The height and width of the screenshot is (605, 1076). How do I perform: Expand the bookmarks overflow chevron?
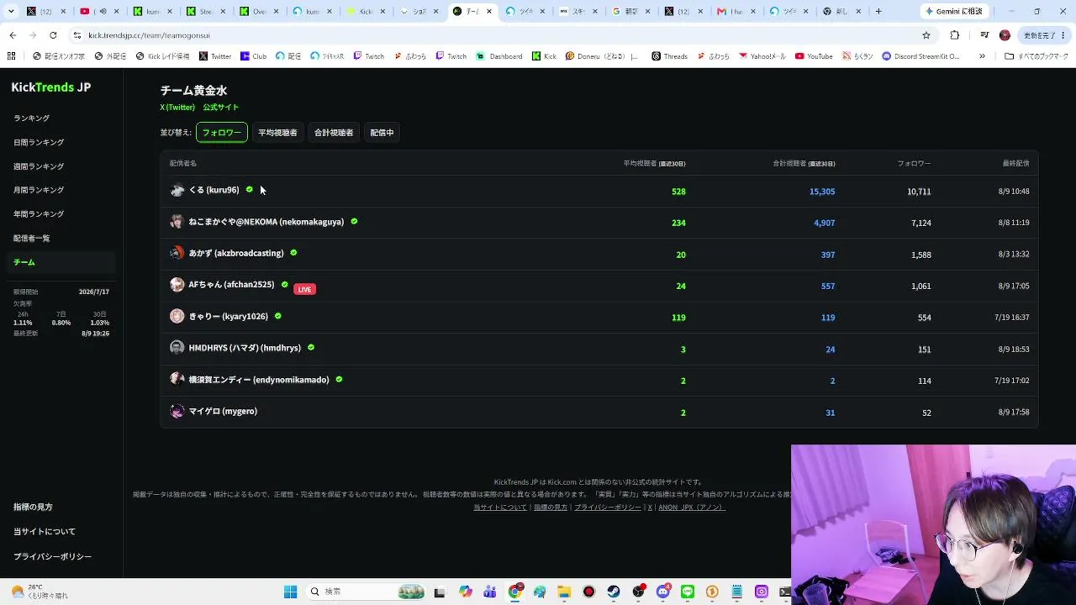pyautogui.click(x=982, y=56)
